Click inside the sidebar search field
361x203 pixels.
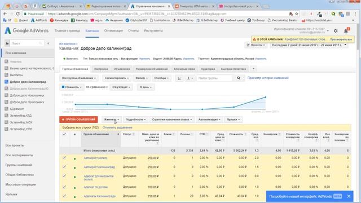27,43
